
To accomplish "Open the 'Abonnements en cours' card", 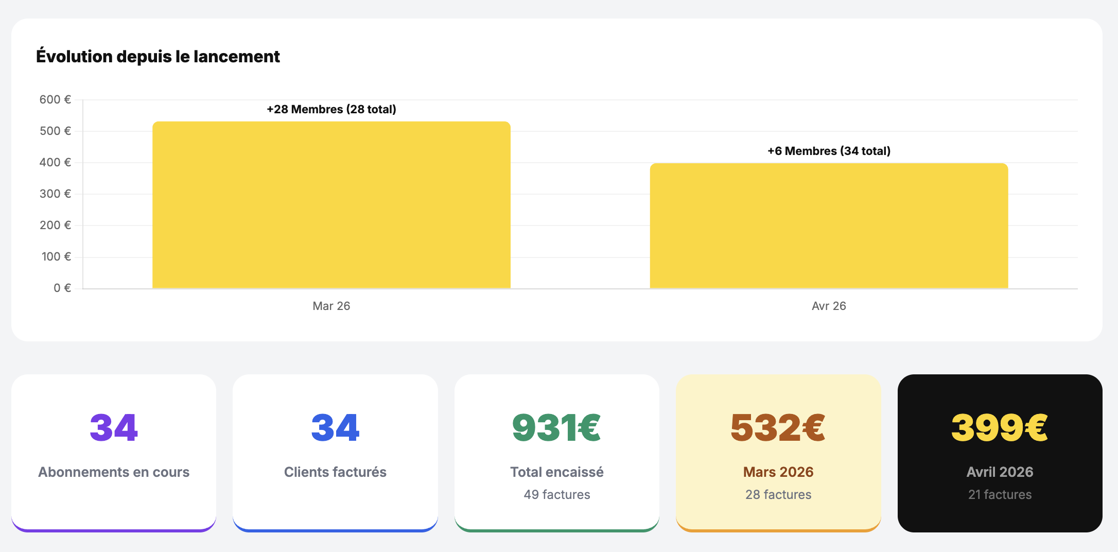I will (114, 453).
